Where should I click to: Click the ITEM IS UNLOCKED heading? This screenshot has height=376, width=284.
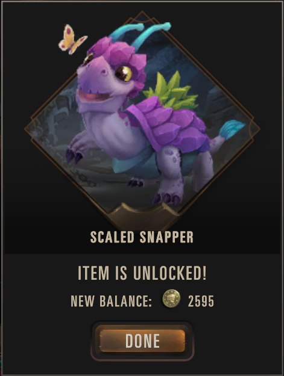click(x=142, y=273)
